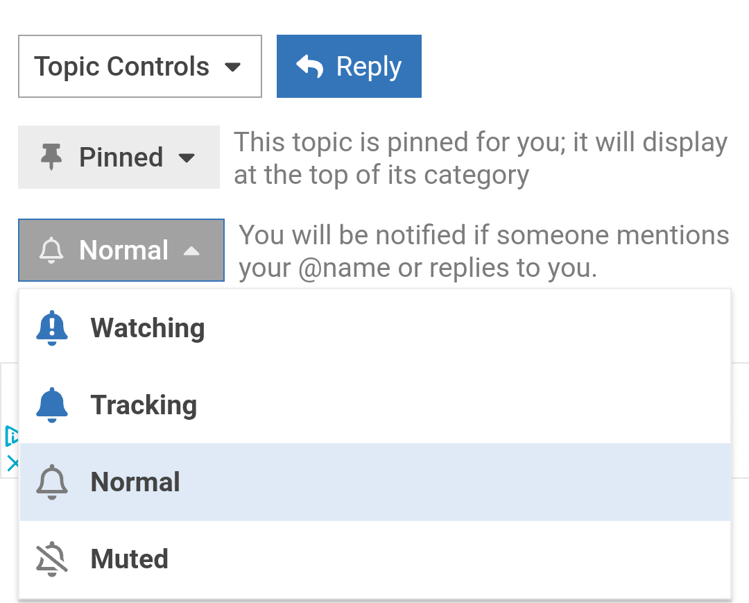Image resolution: width=749 pixels, height=603 pixels.
Task: Click the blue ad info triangle icon
Action: coord(12,436)
